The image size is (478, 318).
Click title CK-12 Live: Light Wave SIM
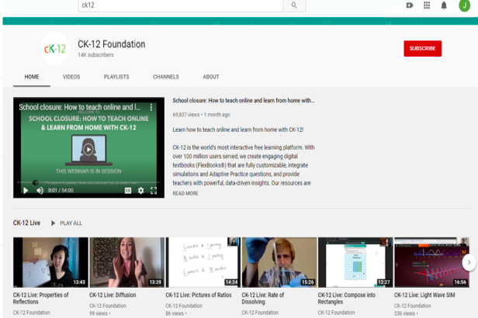pos(424,295)
